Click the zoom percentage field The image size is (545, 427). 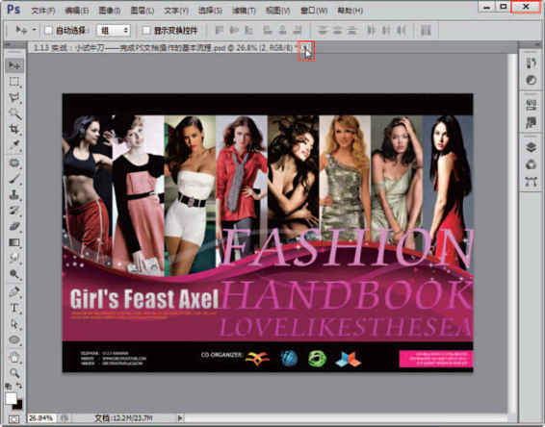(x=41, y=418)
